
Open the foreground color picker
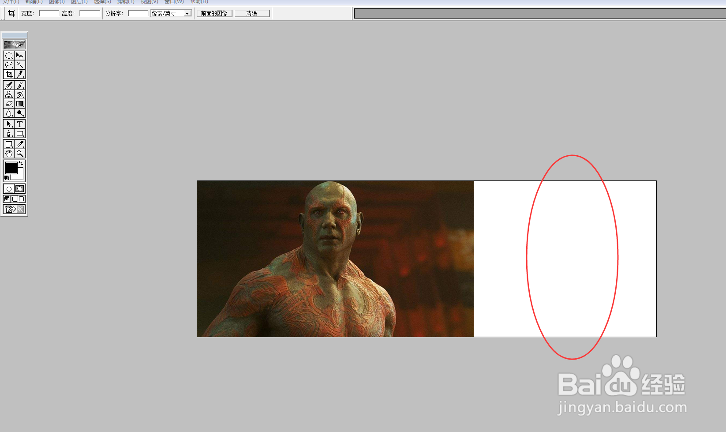(11, 168)
